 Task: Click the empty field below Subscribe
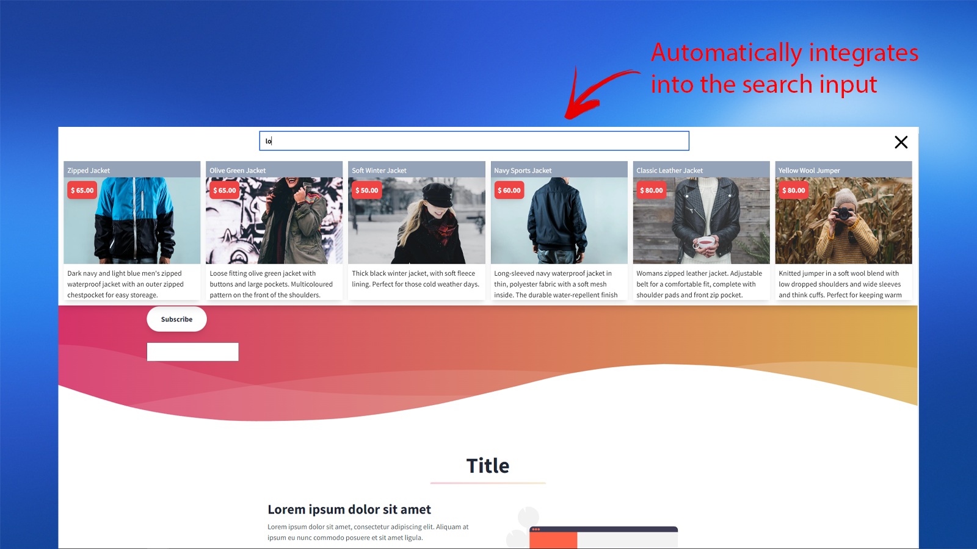tap(192, 352)
